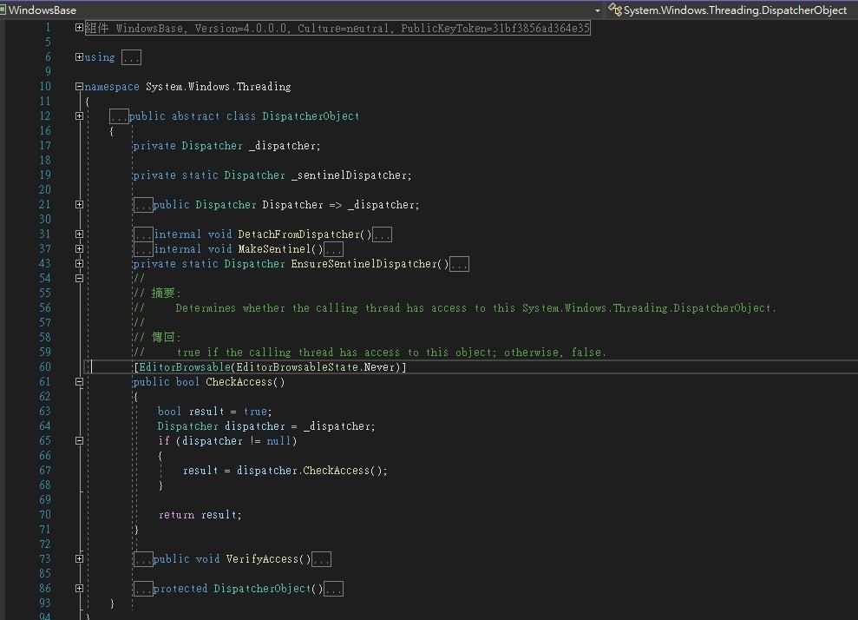The width and height of the screenshot is (858, 620).
Task: Expand the MakeSentinel method outline
Action: click(x=79, y=249)
